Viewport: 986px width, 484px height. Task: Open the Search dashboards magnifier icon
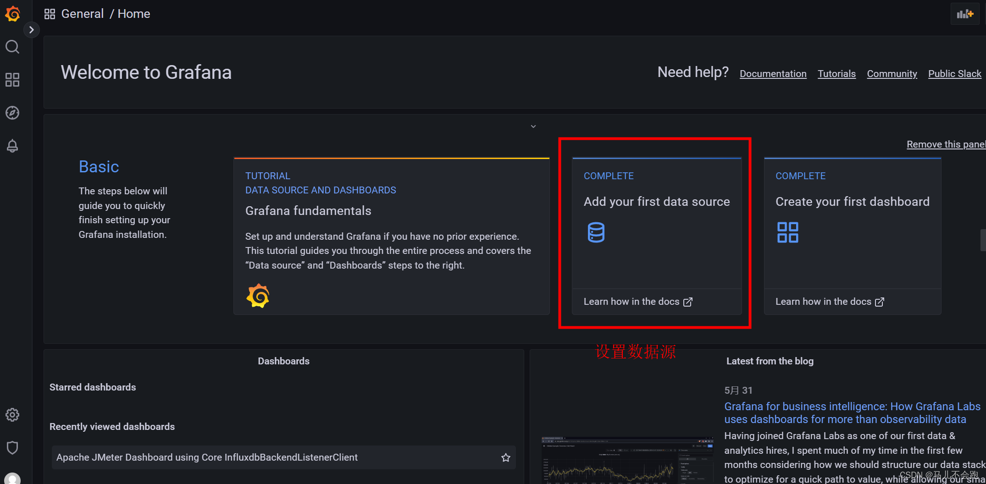(x=12, y=47)
